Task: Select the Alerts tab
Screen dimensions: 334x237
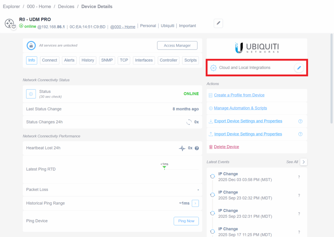Action: point(69,60)
